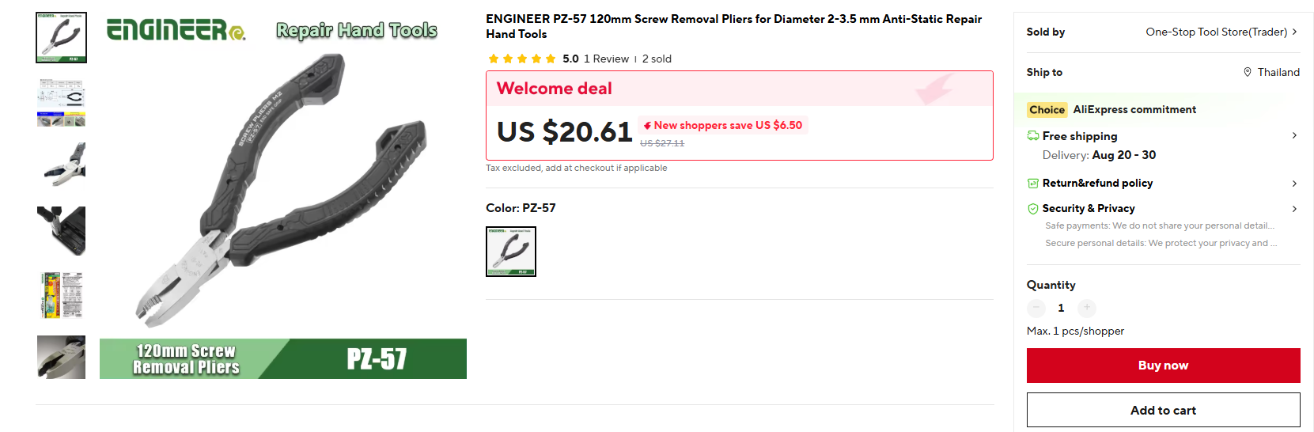Image resolution: width=1314 pixels, height=432 pixels.
Task: Open the 1 Review link
Action: click(606, 59)
